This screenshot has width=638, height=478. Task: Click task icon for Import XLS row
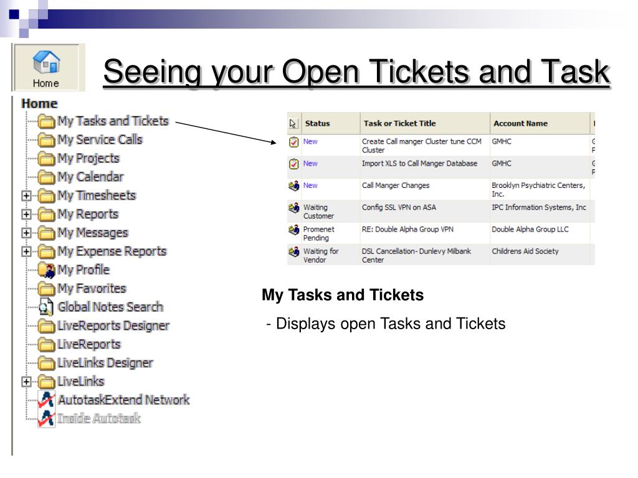pos(294,164)
